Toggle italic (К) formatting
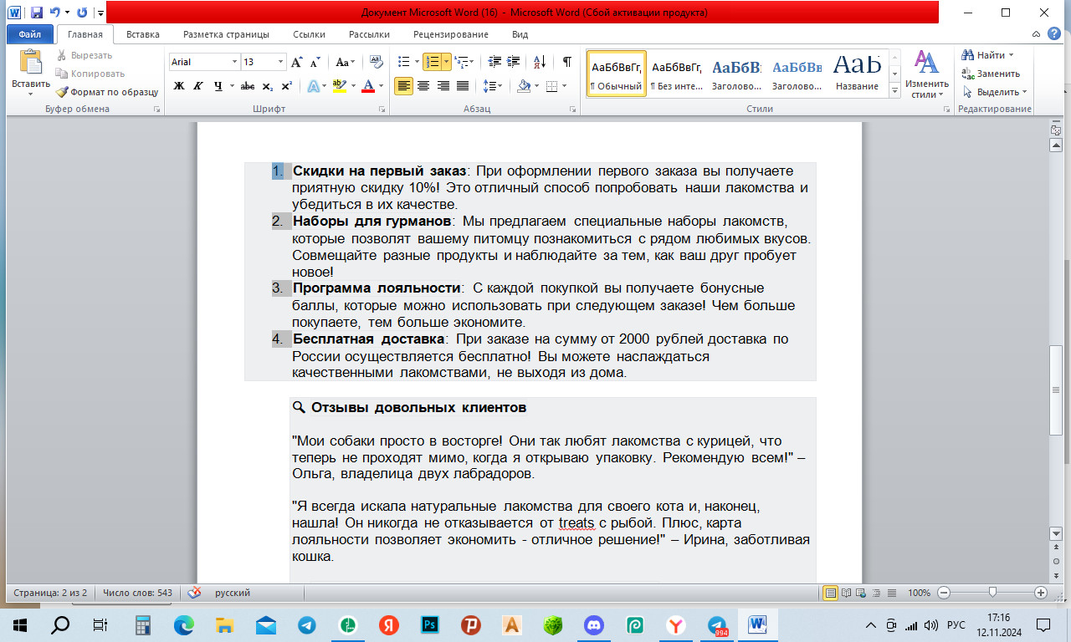The height and width of the screenshot is (642, 1071). 198,86
